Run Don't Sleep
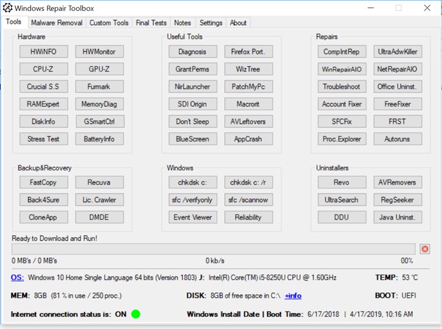The image size is (442, 329). coord(193,121)
